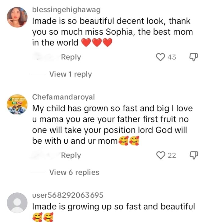The image size is (206, 222).
Task: Select 'Imade is growing up so fast' comment
Action: pos(114,207)
